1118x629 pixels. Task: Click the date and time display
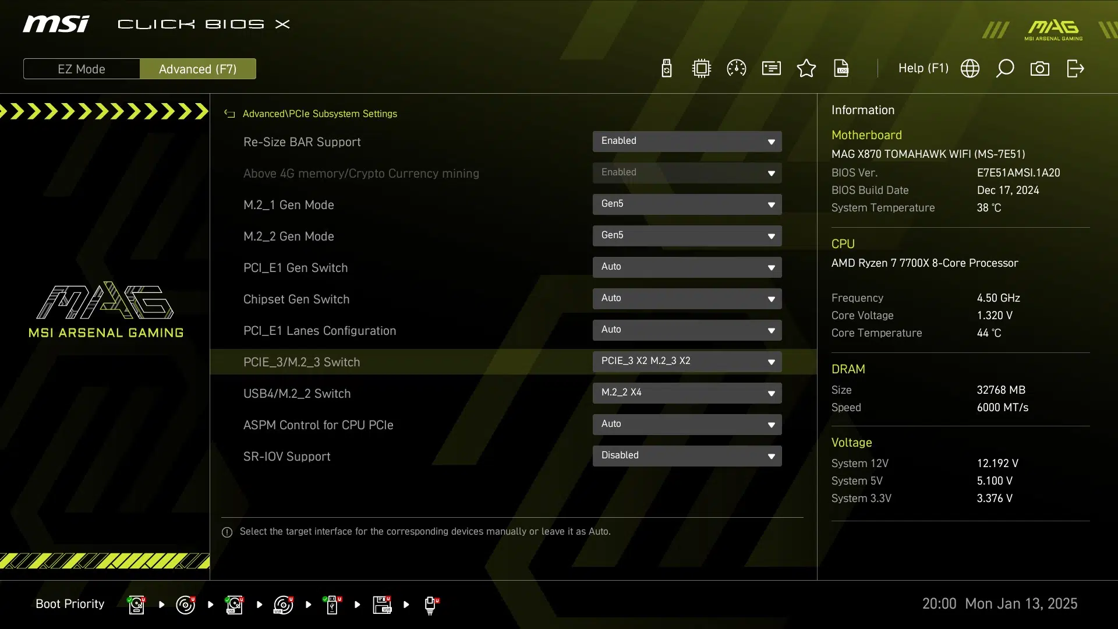point(1000,603)
